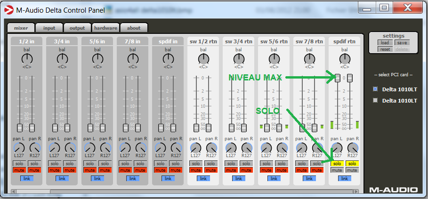Toggle link on the 3/4 in strip
The width and height of the screenshot is (428, 199).
[62, 179]
